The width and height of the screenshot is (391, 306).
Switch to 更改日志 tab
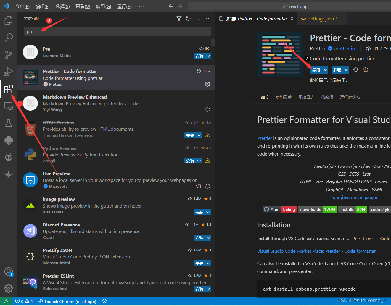click(306, 97)
